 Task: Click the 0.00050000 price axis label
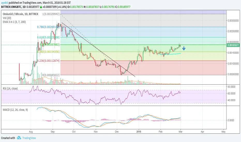pyautogui.click(x=233, y=74)
